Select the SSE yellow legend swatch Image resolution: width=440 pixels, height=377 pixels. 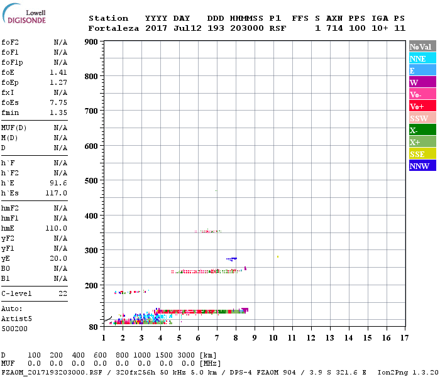click(x=422, y=154)
